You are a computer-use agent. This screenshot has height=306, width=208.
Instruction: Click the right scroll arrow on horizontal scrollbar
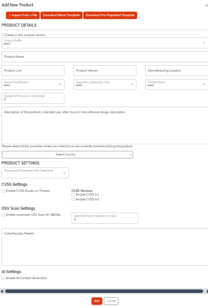207,291
